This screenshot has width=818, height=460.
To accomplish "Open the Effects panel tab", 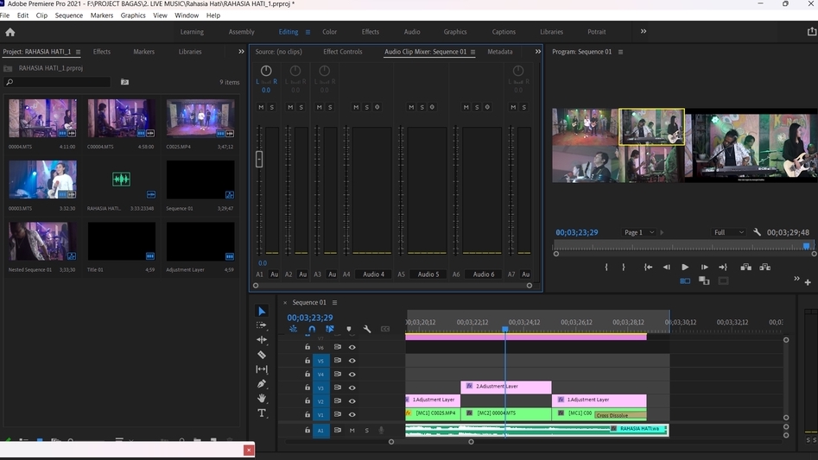I will click(102, 52).
